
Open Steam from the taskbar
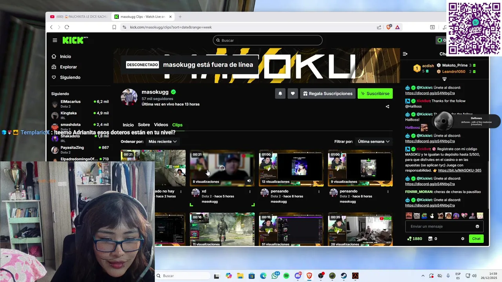point(344,276)
